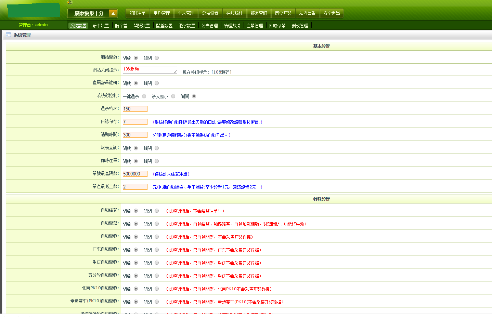Click the 過期時間 input field
Viewport: 492px width, 317px height.
click(x=134, y=135)
